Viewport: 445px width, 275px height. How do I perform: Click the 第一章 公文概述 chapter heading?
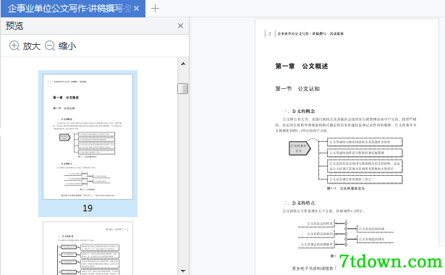302,66
